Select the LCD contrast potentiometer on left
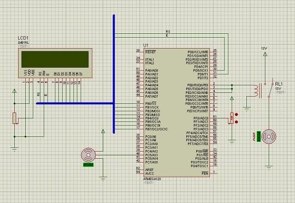The width and height of the screenshot is (295, 203). (15, 118)
